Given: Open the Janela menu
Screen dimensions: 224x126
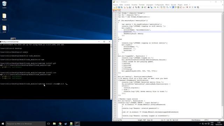Looking at the screenshot, I should 186,5.
